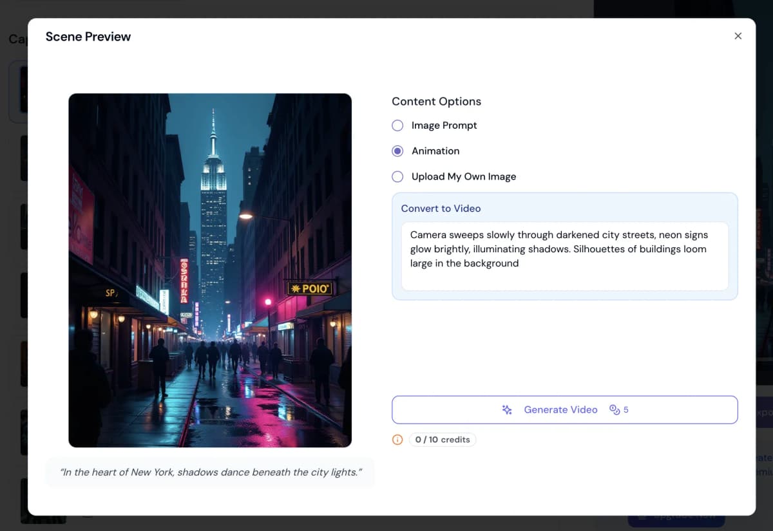Image resolution: width=773 pixels, height=531 pixels.
Task: Click the 'Upload My Own Image' label text
Action: pyautogui.click(x=464, y=177)
